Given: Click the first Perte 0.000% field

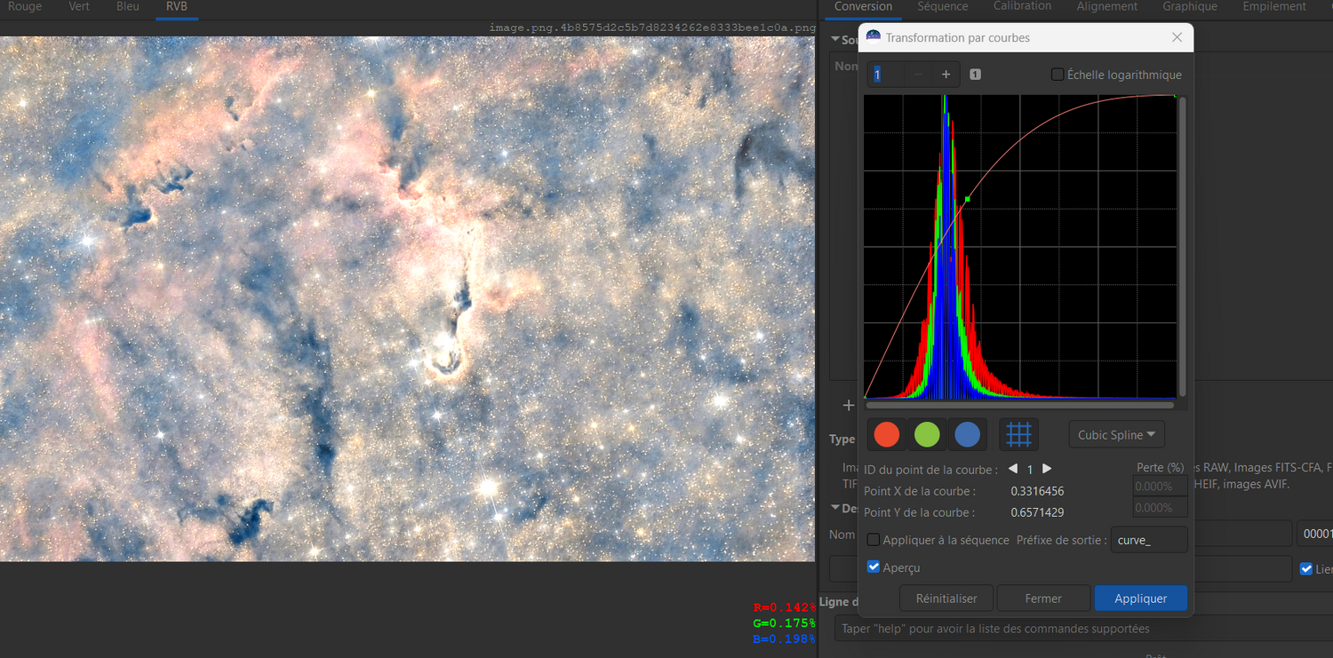Looking at the screenshot, I should click(x=1160, y=487).
